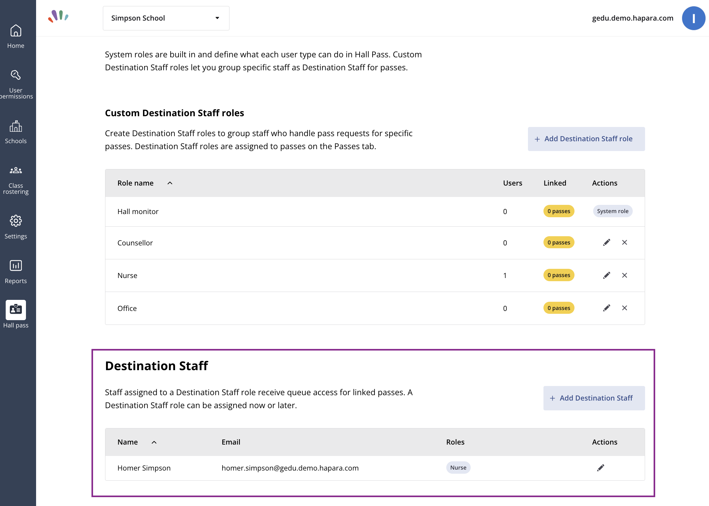Click the gedu.demo.hapara.com domain text

pos(632,18)
